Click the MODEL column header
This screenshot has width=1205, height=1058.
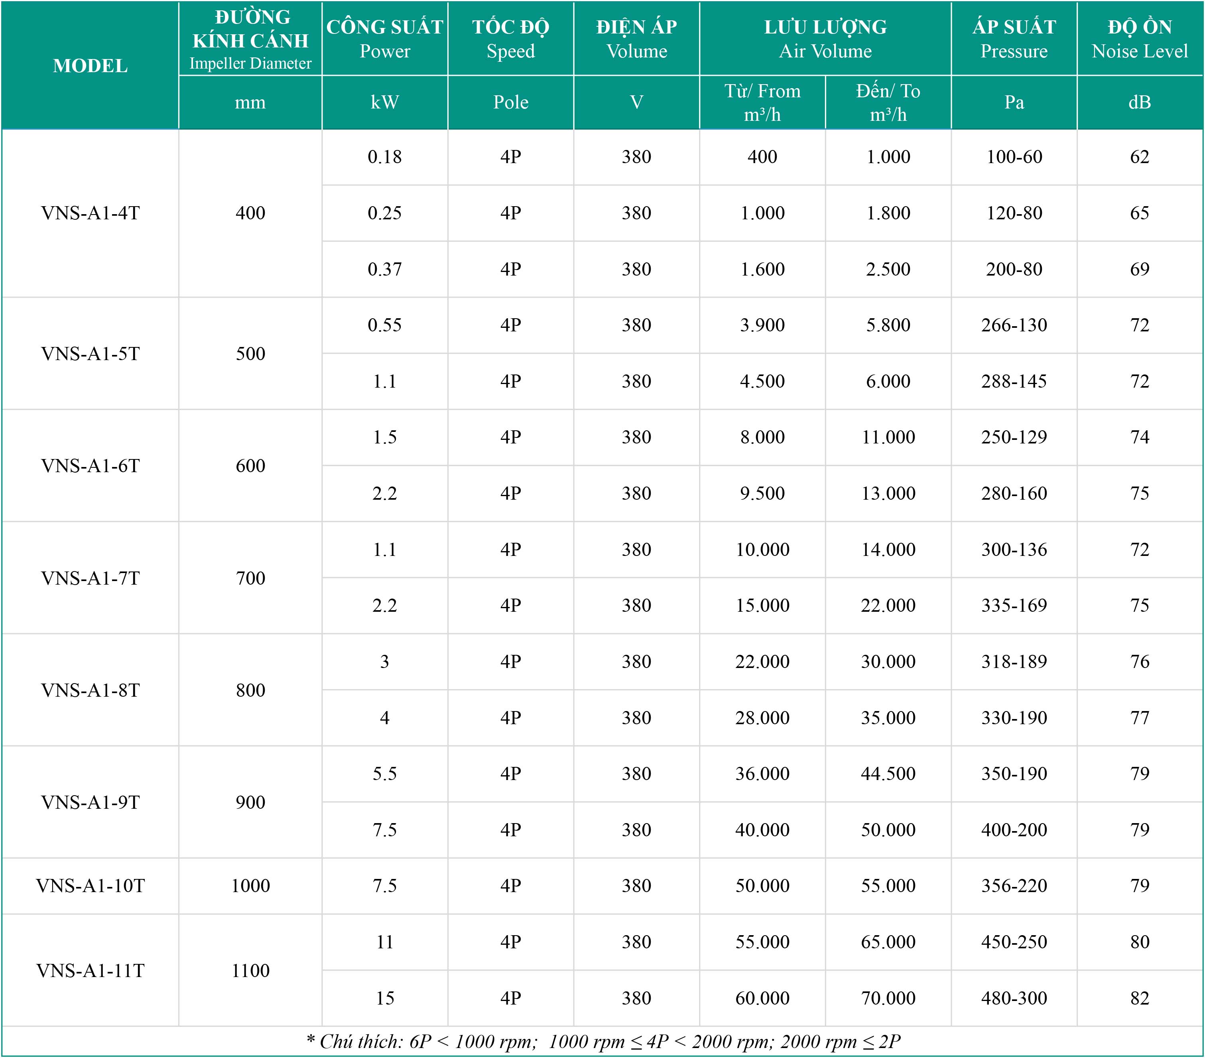(90, 65)
